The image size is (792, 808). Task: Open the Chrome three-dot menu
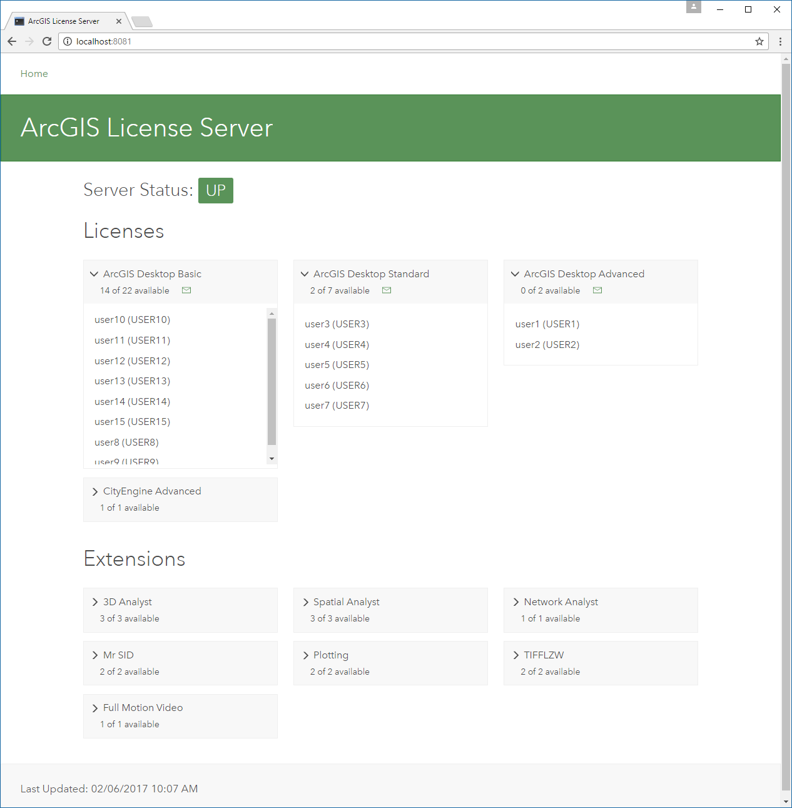point(780,41)
